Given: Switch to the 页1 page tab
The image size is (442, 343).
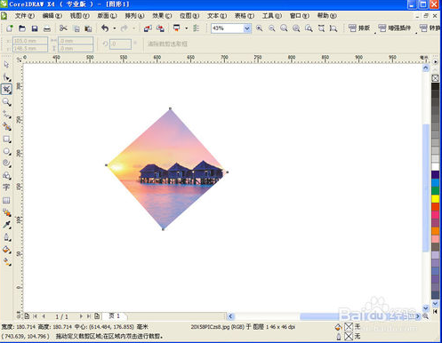Looking at the screenshot, I should [114, 316].
